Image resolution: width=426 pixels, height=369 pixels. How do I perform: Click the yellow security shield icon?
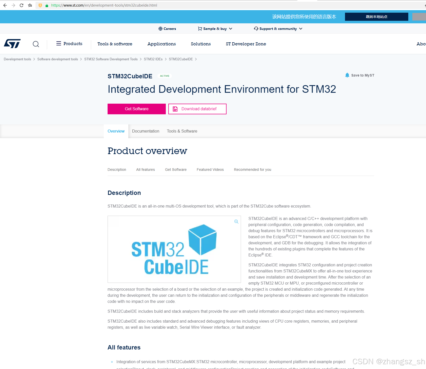[40, 5]
